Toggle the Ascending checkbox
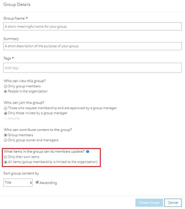This screenshot has height=209, width=185. coord(37,182)
